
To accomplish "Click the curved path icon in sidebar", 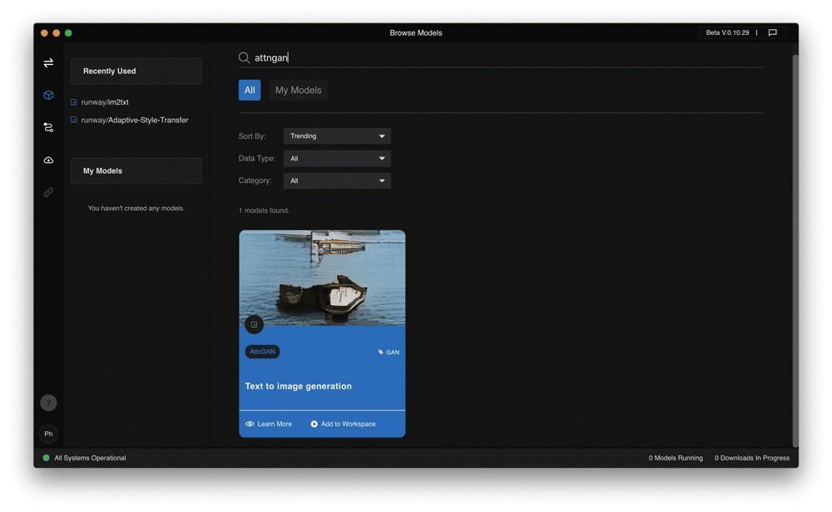I will point(48,127).
